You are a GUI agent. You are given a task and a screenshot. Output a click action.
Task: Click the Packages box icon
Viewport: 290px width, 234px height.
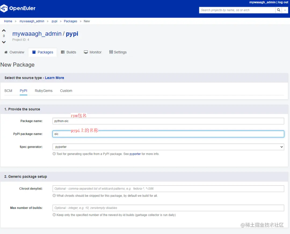(34, 52)
